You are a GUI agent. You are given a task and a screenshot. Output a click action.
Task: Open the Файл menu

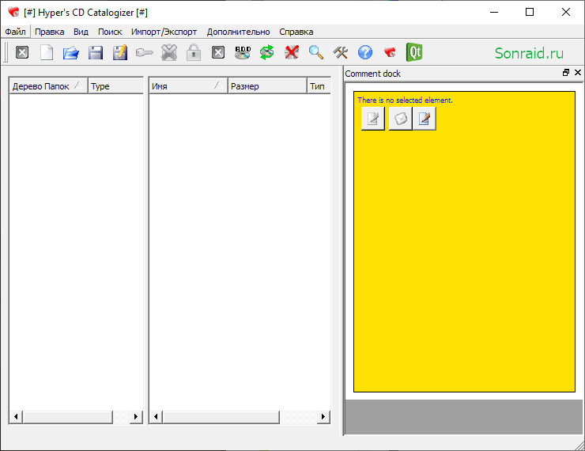coord(15,32)
